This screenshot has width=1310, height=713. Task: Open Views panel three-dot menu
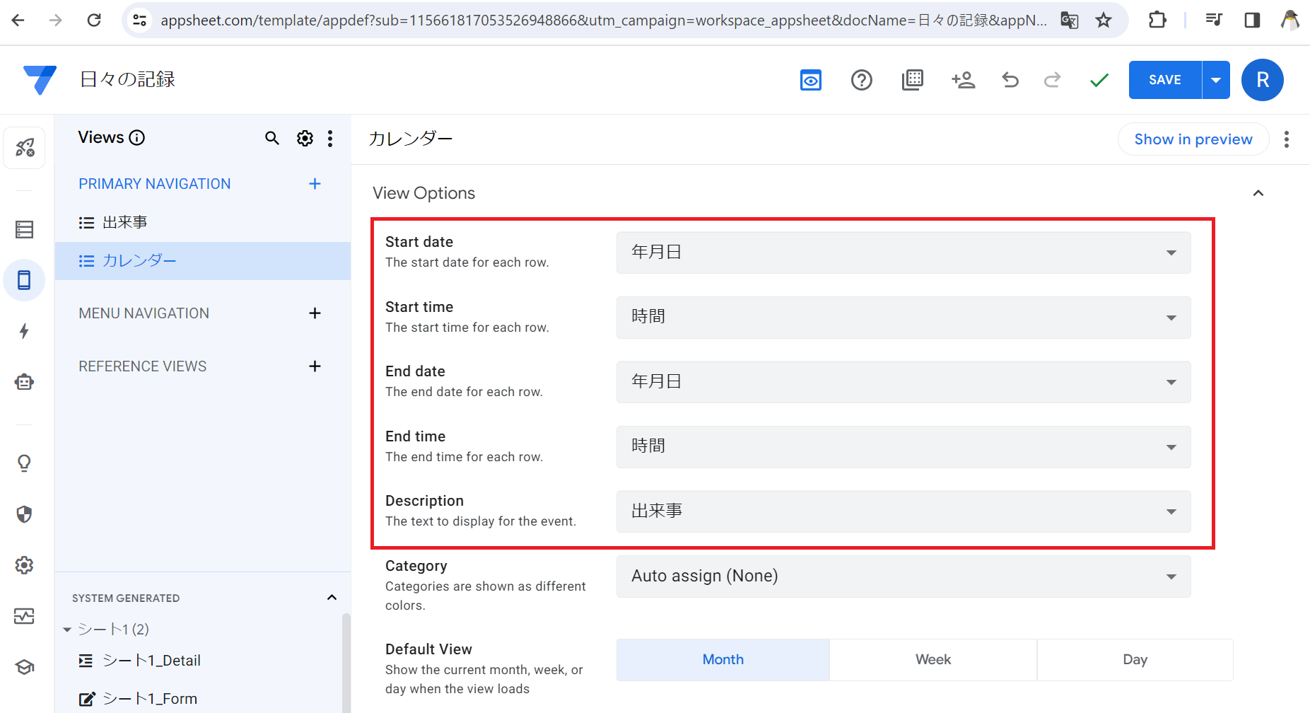coord(330,138)
